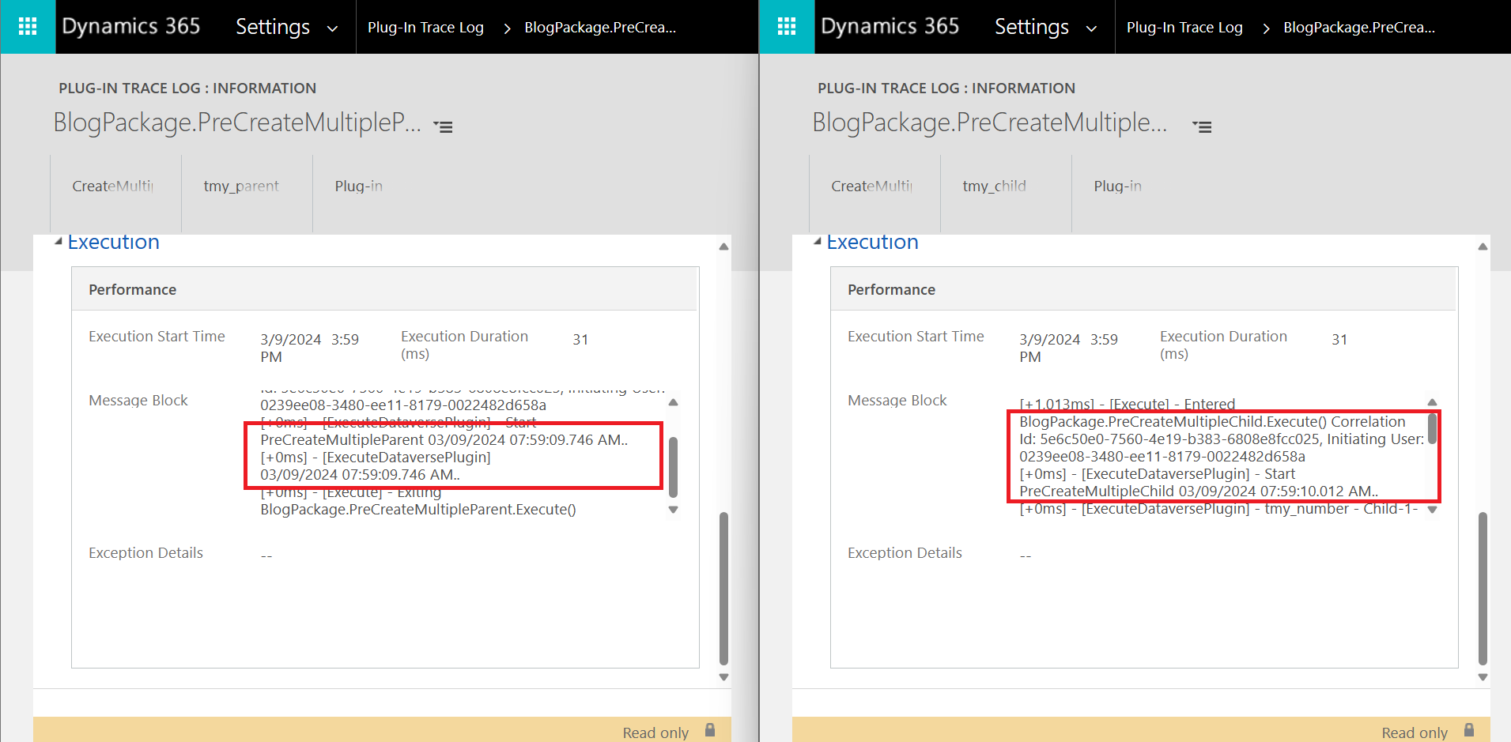Click Read only status text in left window
1511x742 pixels.
pyautogui.click(x=655, y=733)
